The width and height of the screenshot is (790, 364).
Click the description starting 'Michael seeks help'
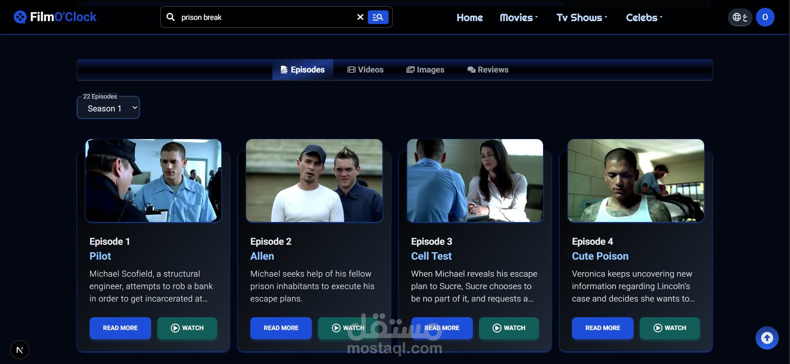point(312,286)
